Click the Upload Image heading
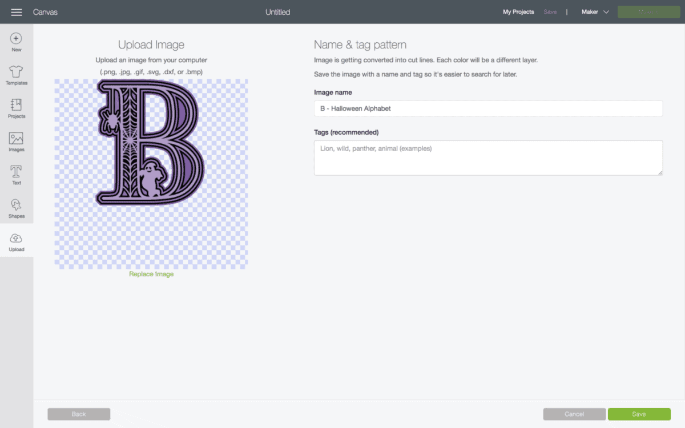The image size is (685, 428). [x=151, y=45]
